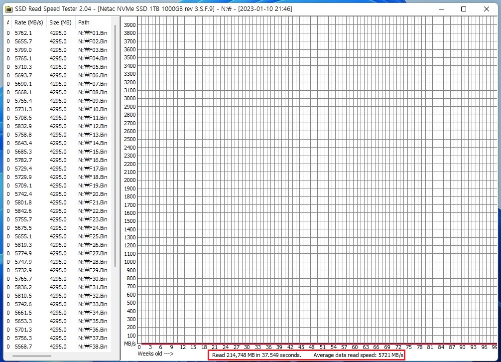Close the SSD Read Speed Tester window
This screenshot has width=501, height=362.
486,9
